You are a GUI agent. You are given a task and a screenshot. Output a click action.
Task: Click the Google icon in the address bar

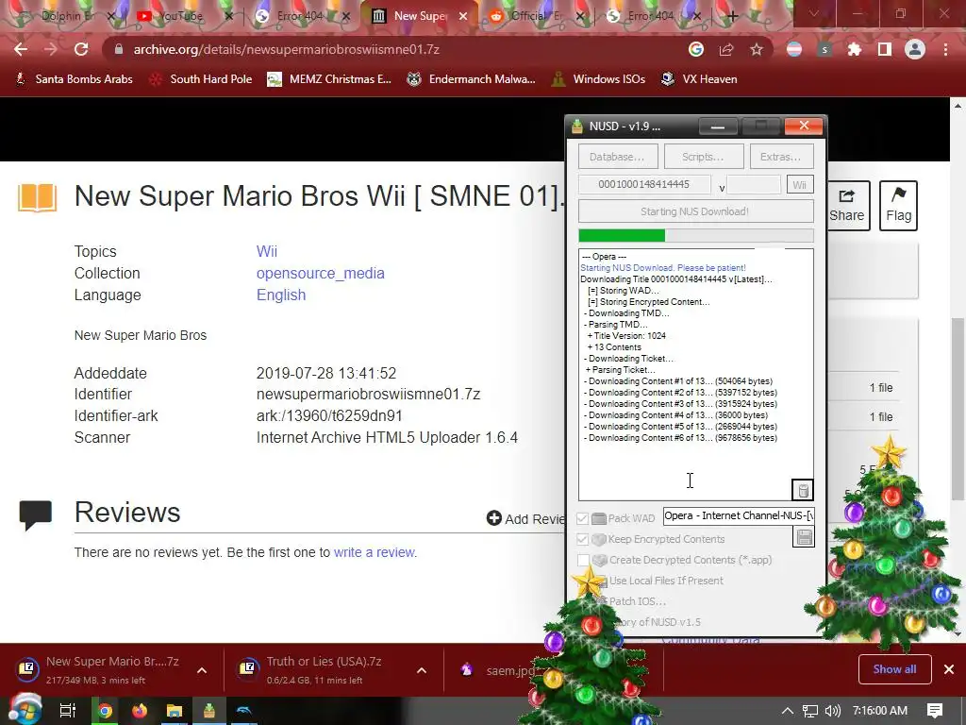(x=695, y=49)
